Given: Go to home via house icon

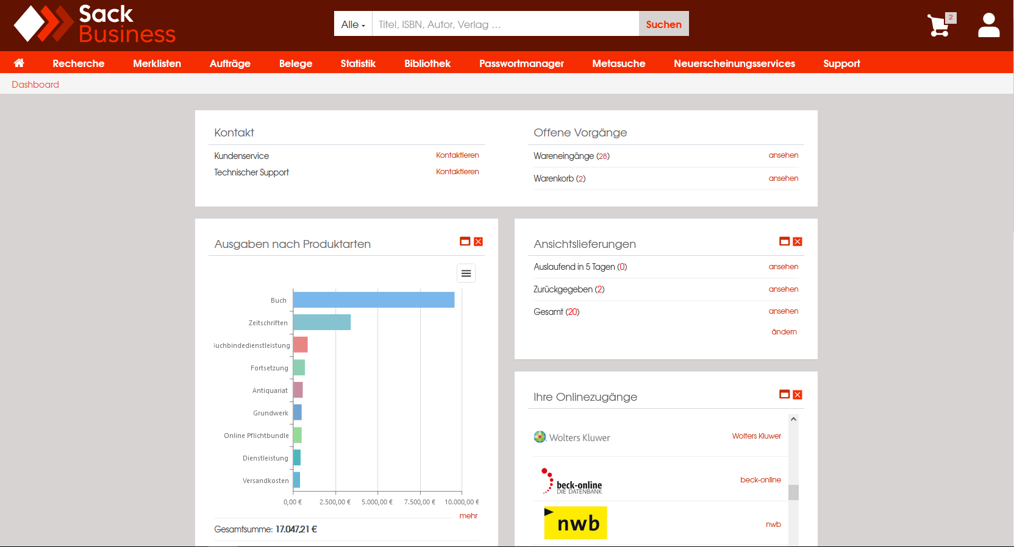Looking at the screenshot, I should [19, 63].
